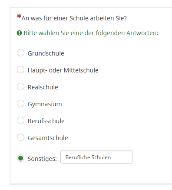Click the question text about Schule

[x=74, y=18]
